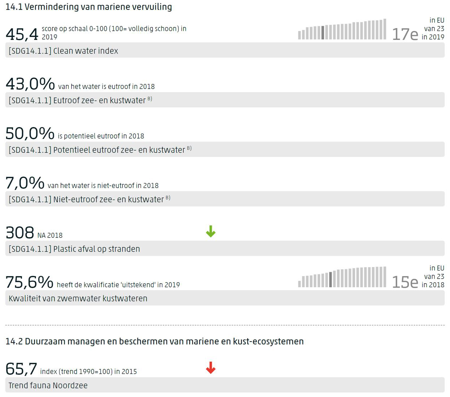Click the red down arrow for Noordzee fauna
Screen dimensions: 450x397
(210, 367)
